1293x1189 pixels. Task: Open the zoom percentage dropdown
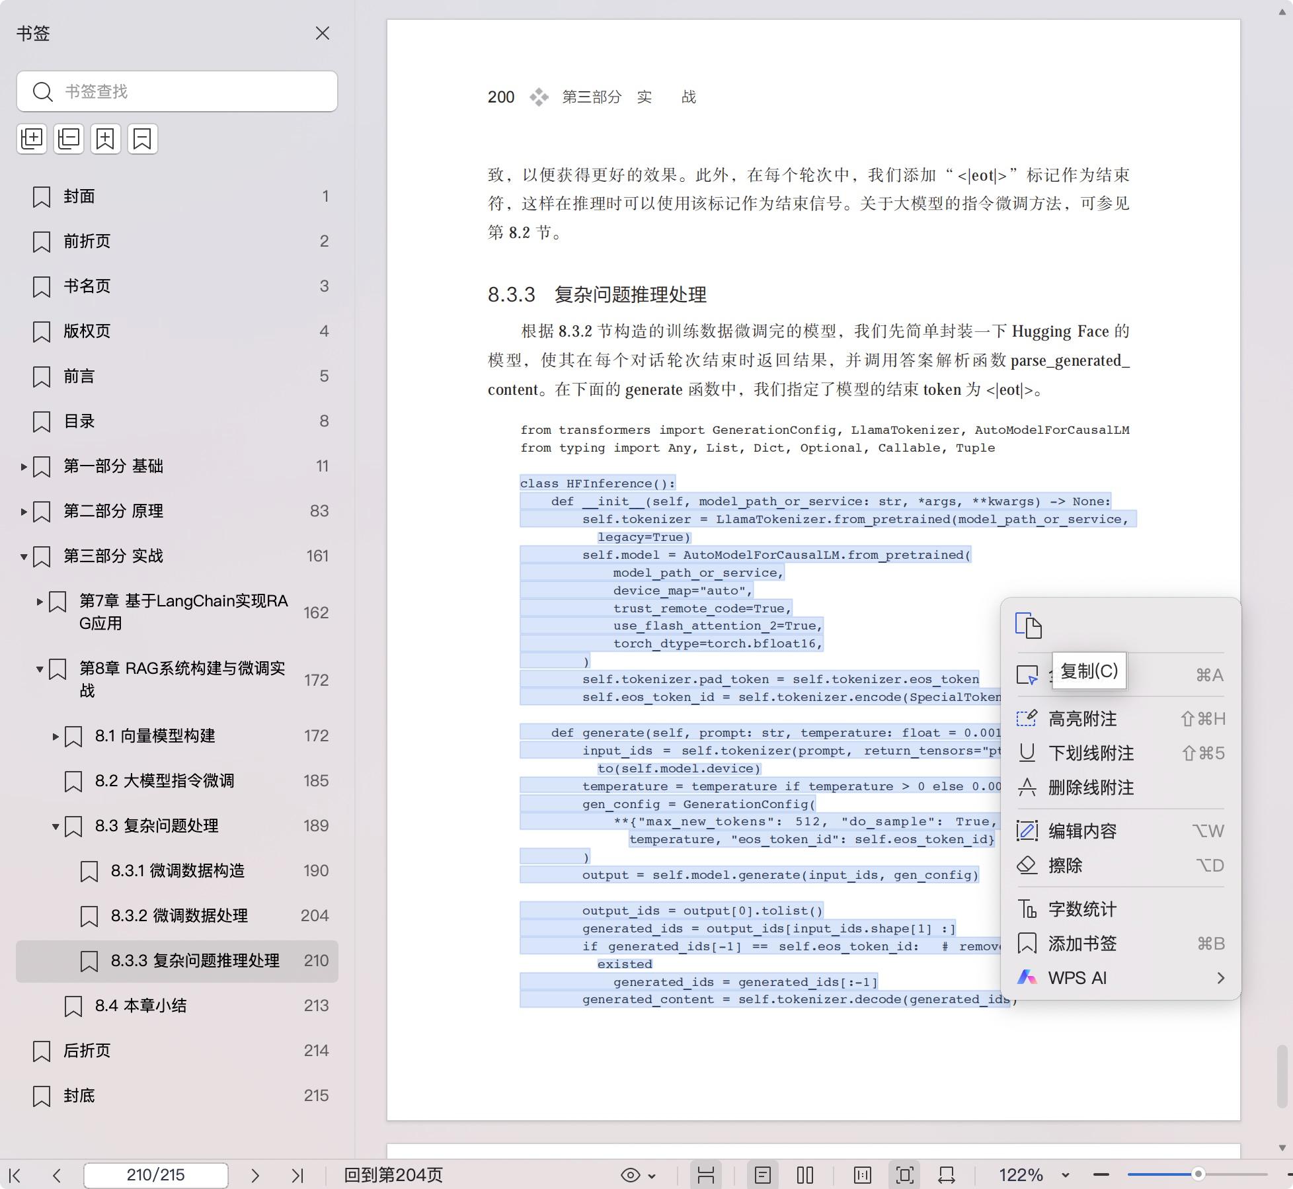(x=1065, y=1175)
